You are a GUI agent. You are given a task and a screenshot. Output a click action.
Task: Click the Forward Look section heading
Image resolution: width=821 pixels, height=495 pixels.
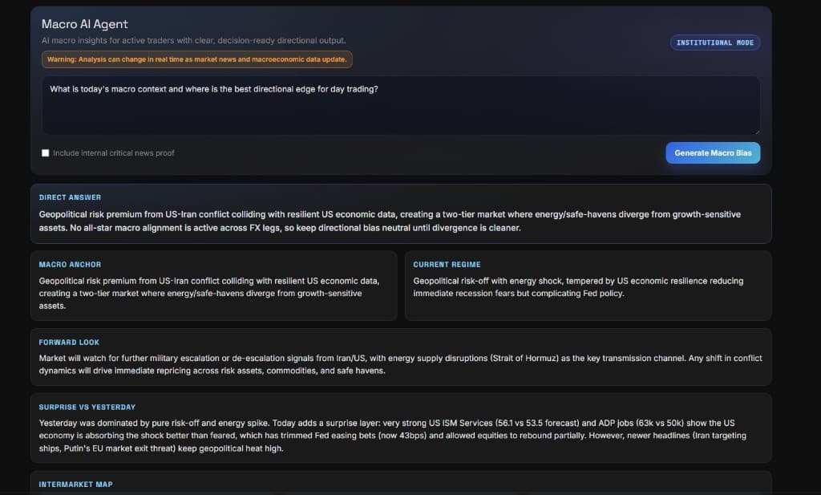tap(69, 342)
